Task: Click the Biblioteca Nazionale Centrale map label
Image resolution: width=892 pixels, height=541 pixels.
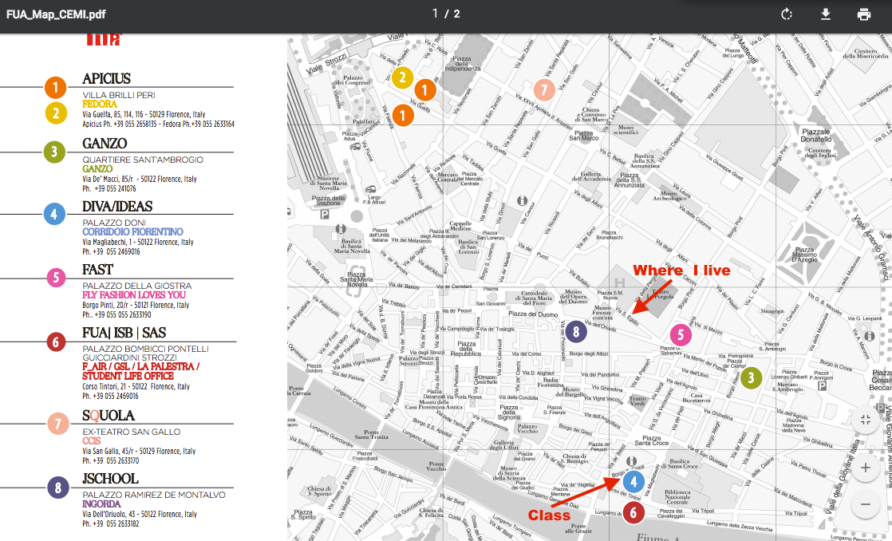Action: (x=677, y=497)
